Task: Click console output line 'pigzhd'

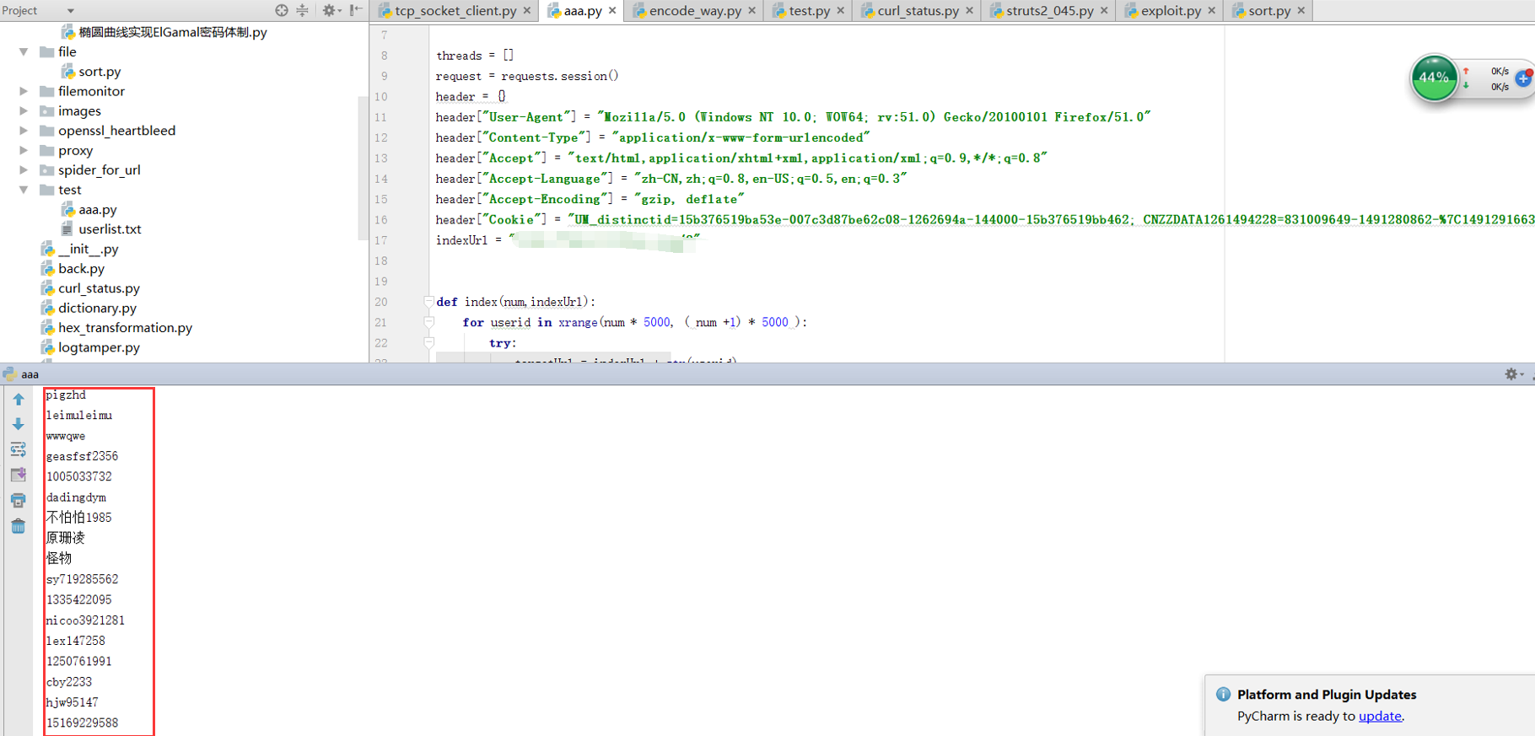Action: (66, 395)
